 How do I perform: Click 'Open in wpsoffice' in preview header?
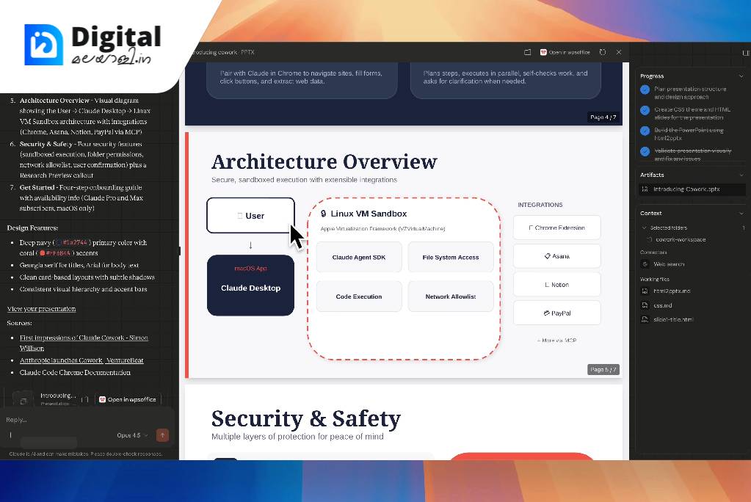pos(565,52)
